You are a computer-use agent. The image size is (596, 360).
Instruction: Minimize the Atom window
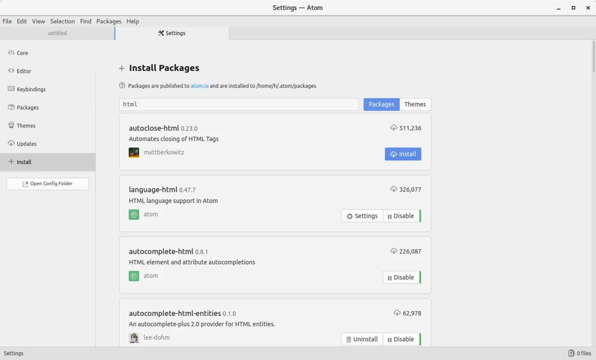pos(558,8)
